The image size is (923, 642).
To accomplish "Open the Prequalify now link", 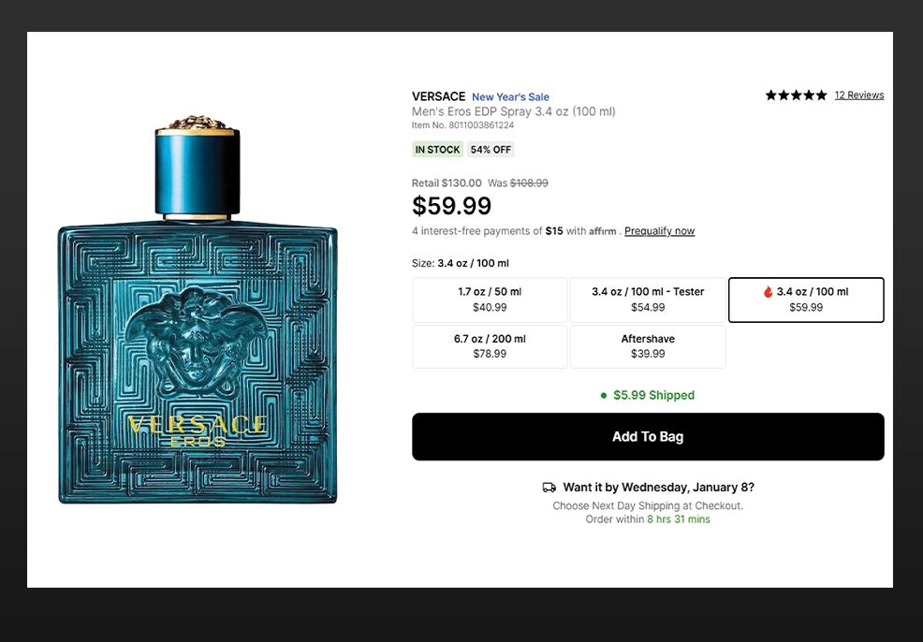I will (x=659, y=231).
